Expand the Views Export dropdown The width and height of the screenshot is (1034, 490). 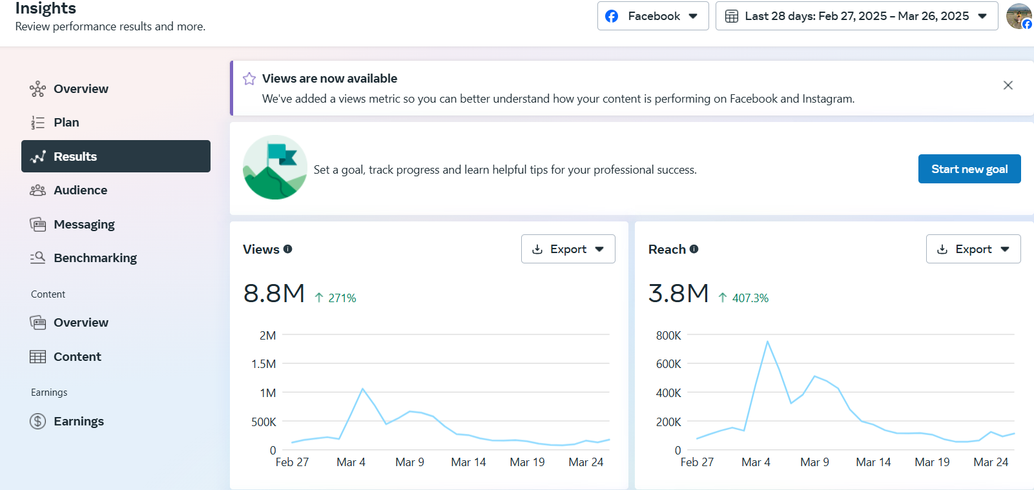click(x=568, y=249)
